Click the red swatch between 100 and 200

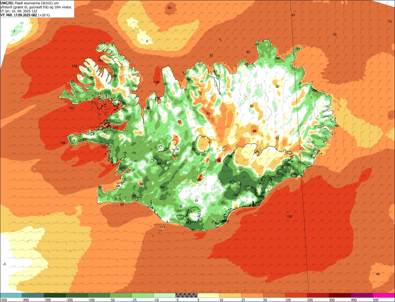tap(296, 295)
